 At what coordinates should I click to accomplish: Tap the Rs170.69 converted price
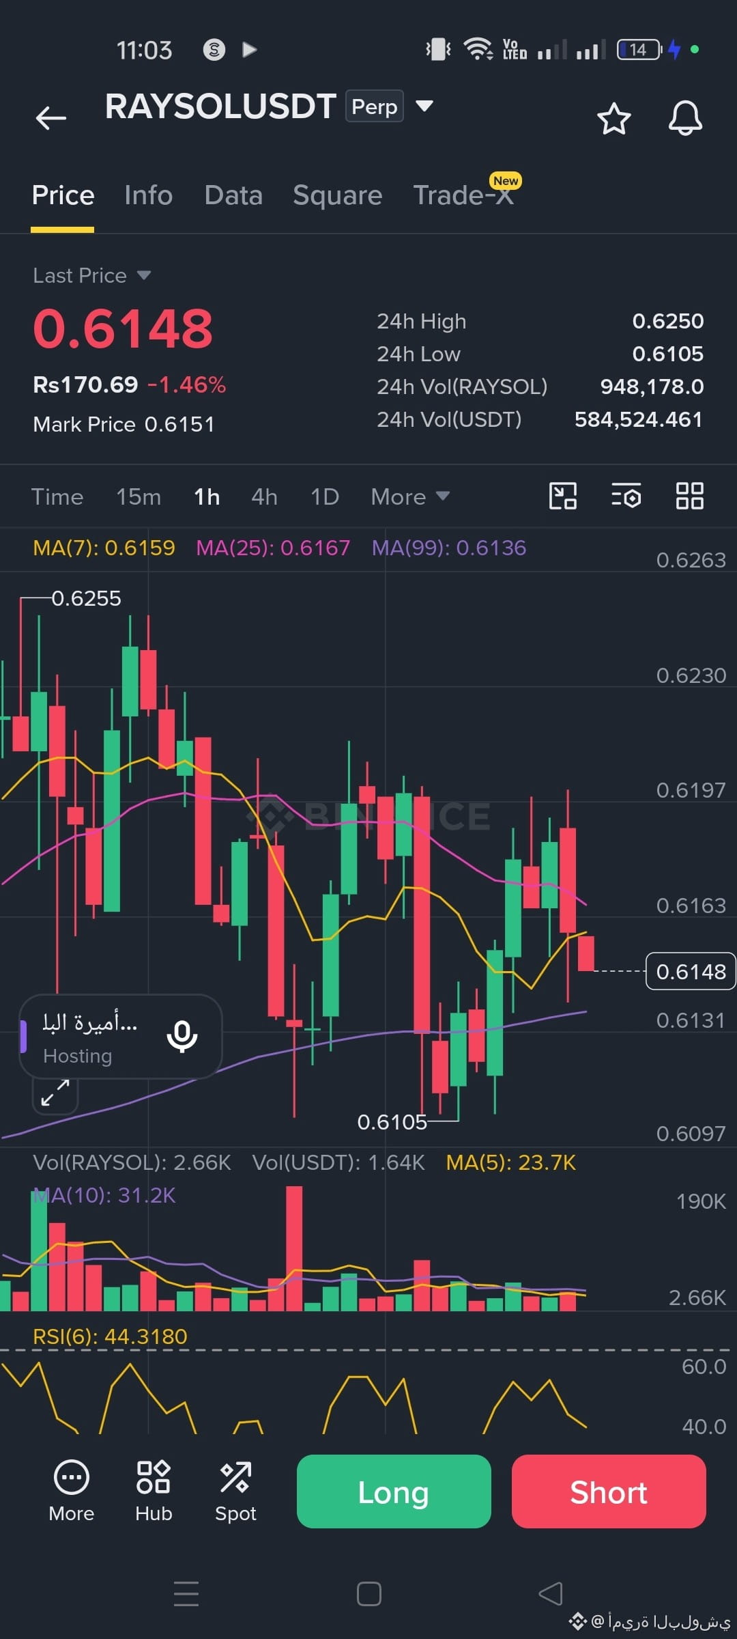pyautogui.click(x=85, y=384)
